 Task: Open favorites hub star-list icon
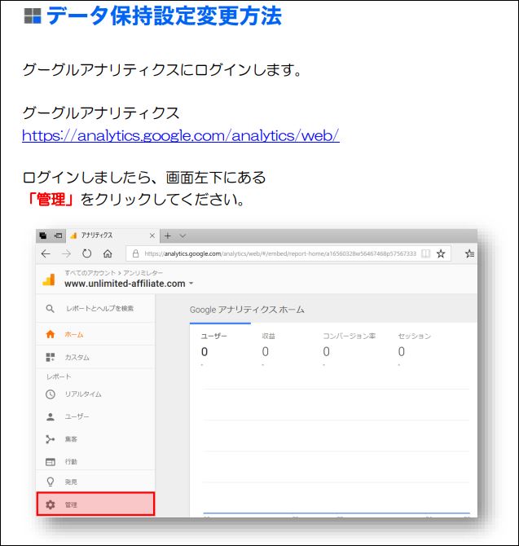coord(469,253)
